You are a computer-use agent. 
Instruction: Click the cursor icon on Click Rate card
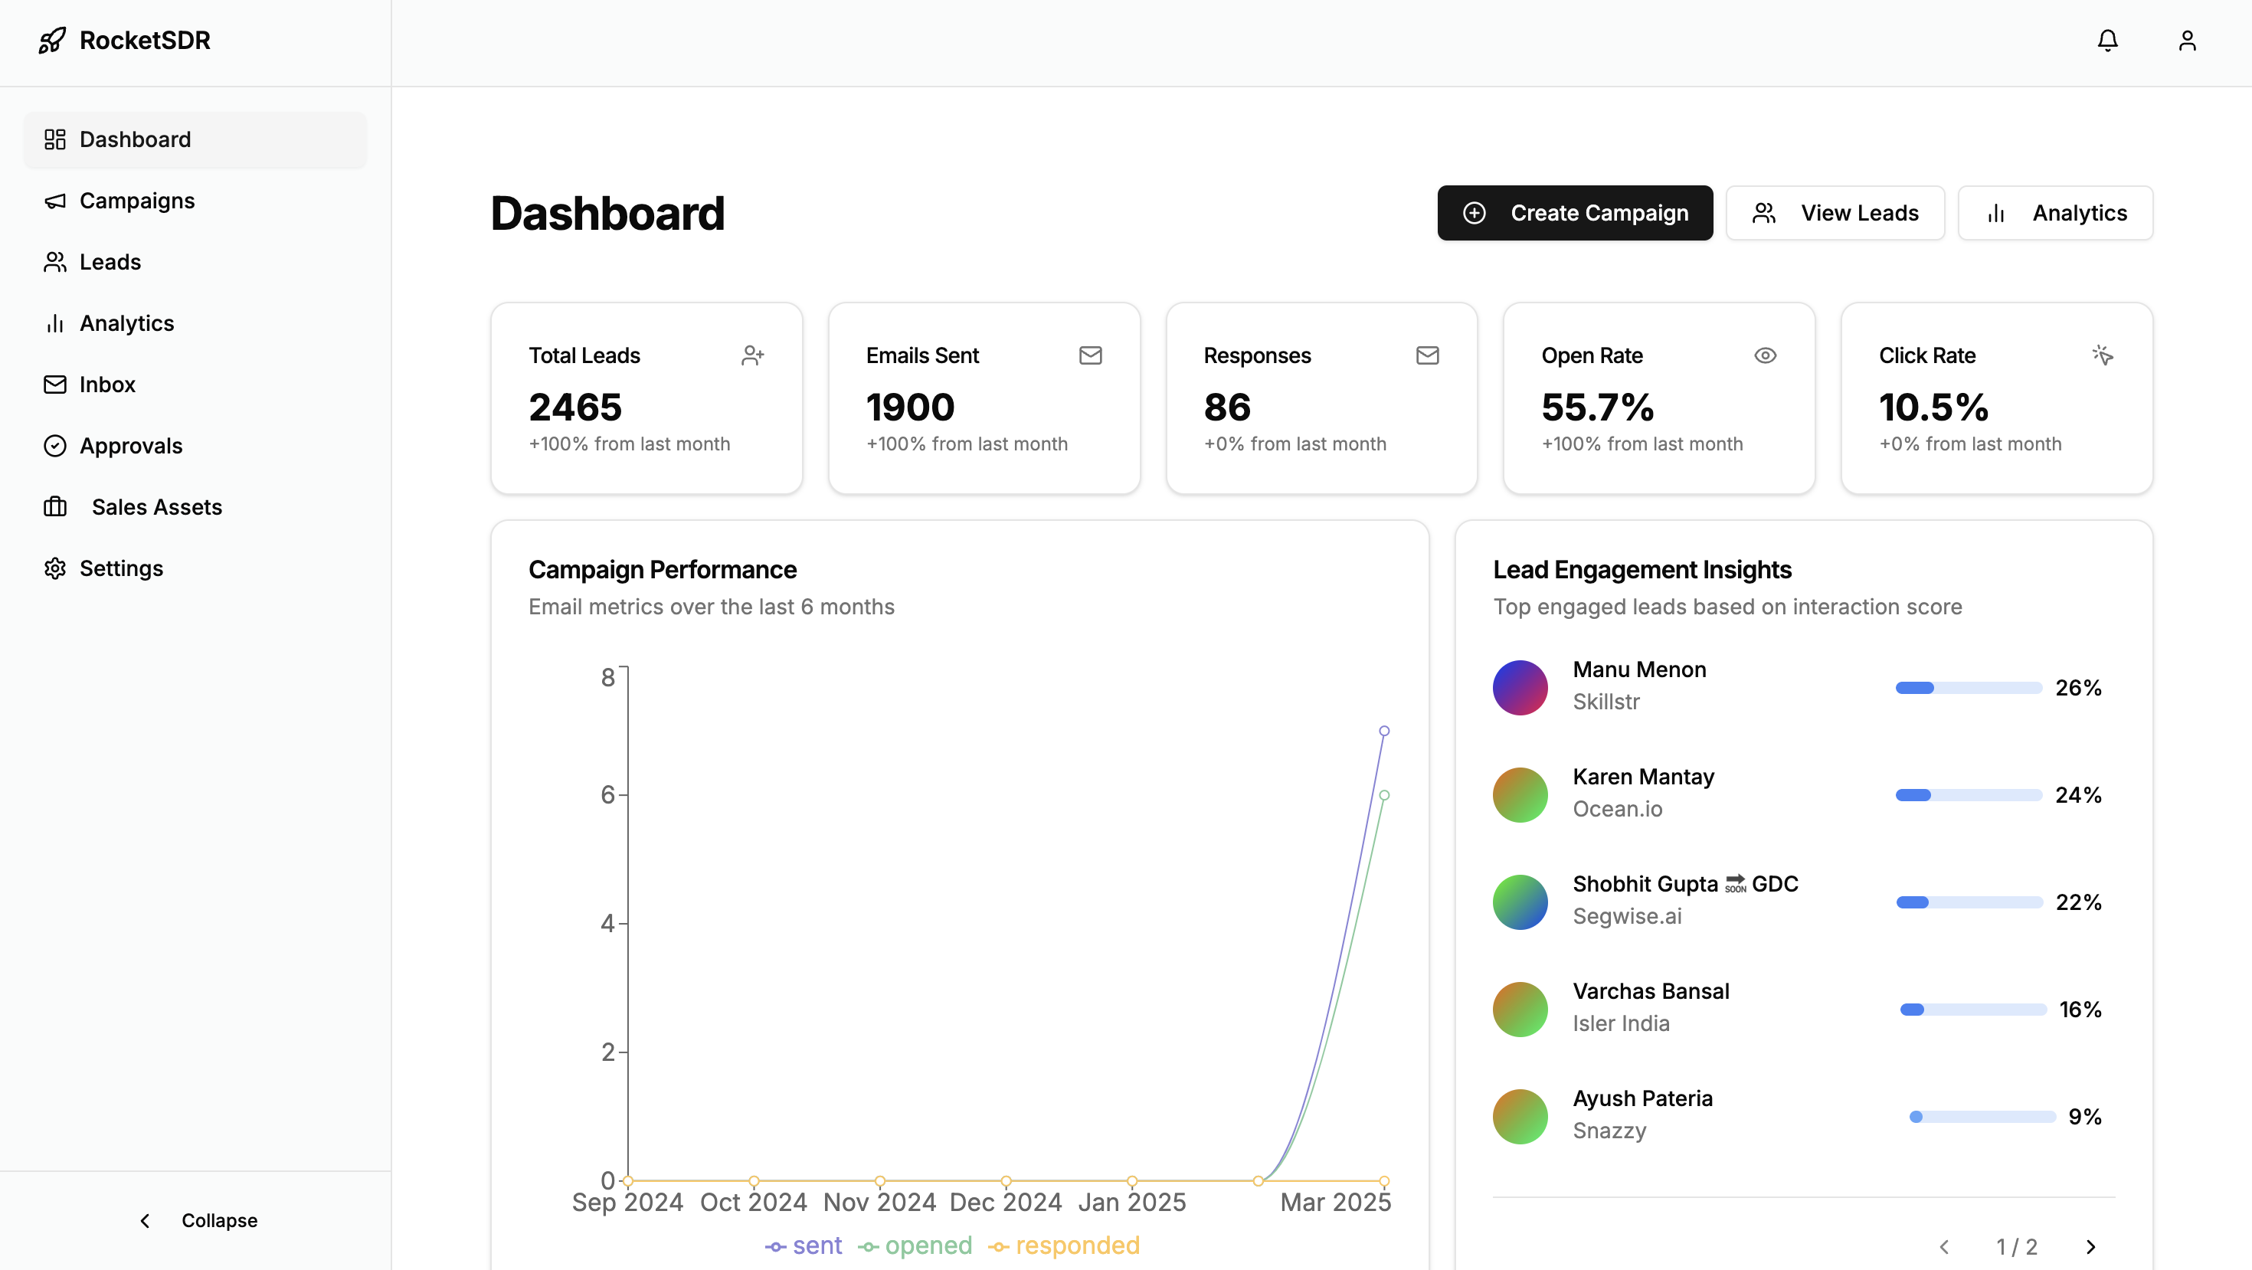(2103, 355)
